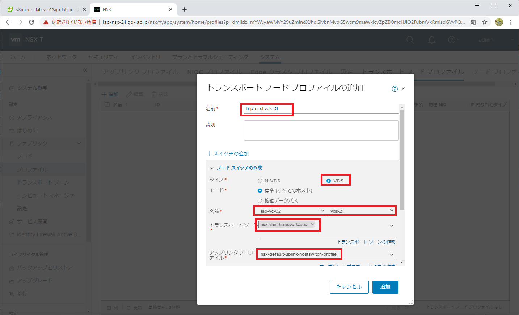The width and height of the screenshot is (519, 315).
Task: Open the Security top menu tab
Action: click(x=103, y=57)
